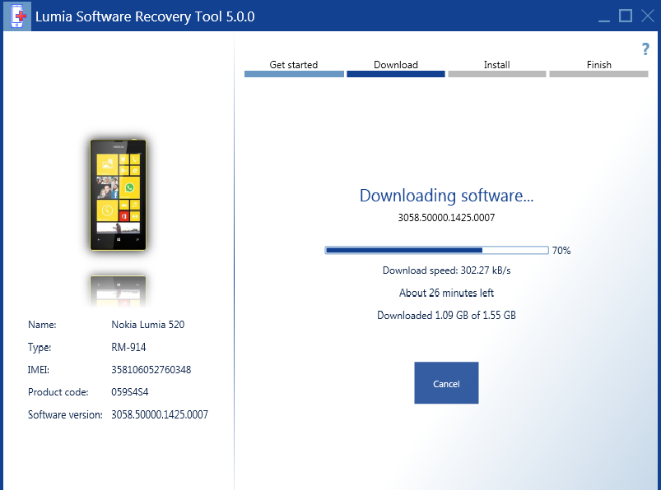This screenshot has width=661, height=490.
Task: Click the Downloaded 1.09 GB of 1.55 GB text
Action: click(446, 316)
